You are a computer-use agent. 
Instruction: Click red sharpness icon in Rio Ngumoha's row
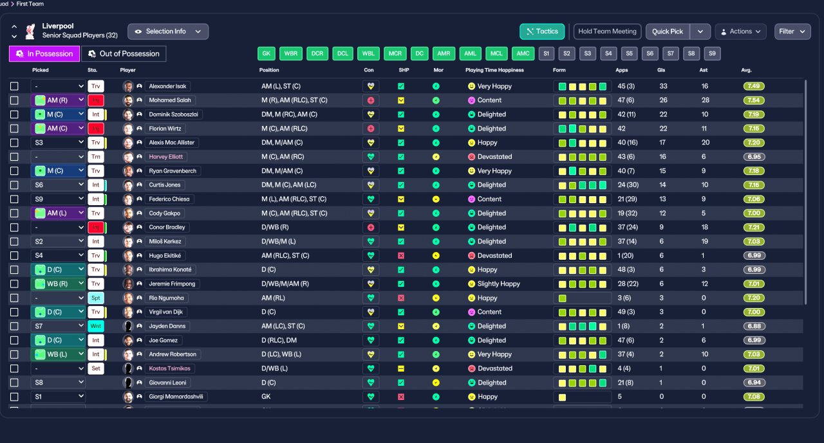401,298
